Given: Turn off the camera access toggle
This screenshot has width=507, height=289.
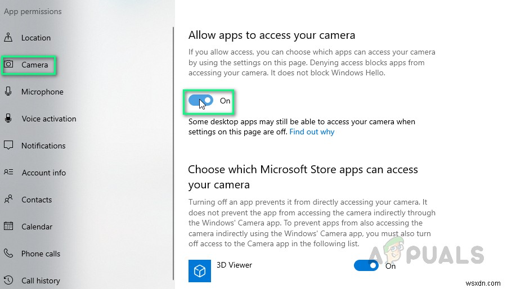Looking at the screenshot, I should point(201,101).
